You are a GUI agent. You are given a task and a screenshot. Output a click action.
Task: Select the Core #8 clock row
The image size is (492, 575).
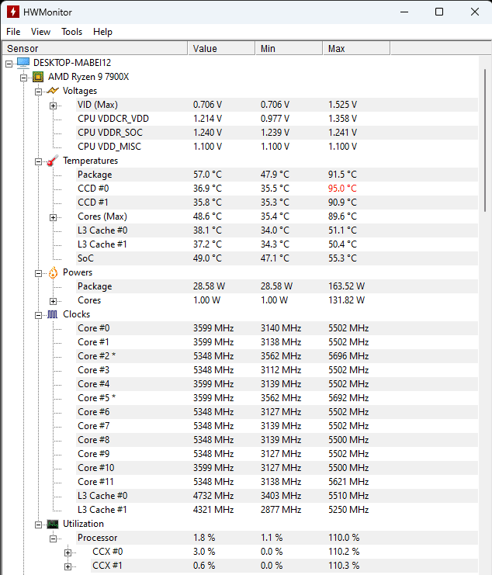[277, 440]
